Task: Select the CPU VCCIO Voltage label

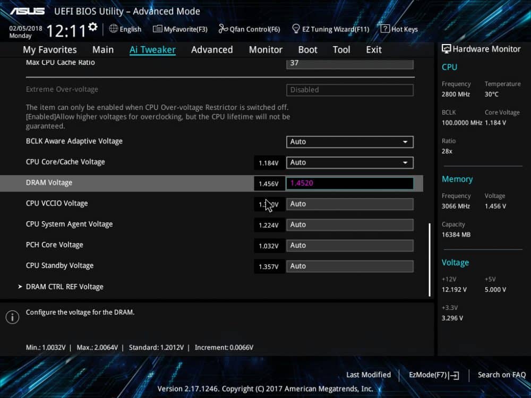Action: point(57,203)
